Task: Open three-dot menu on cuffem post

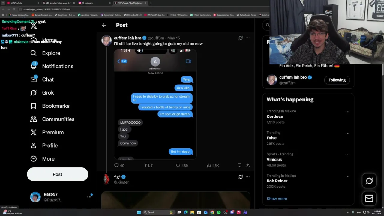Action: [247, 38]
